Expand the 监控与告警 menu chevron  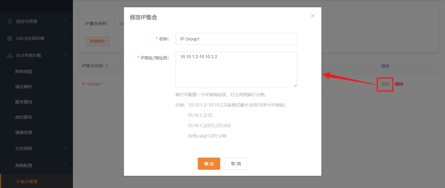click(x=65, y=21)
